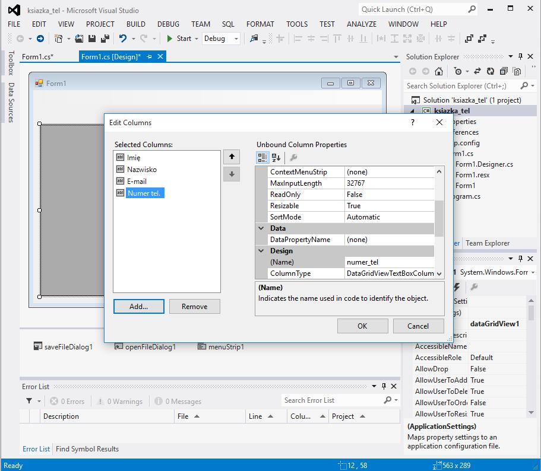This screenshot has width=541, height=471.
Task: Switch to the Find Symbol Results tab
Action: tap(87, 449)
